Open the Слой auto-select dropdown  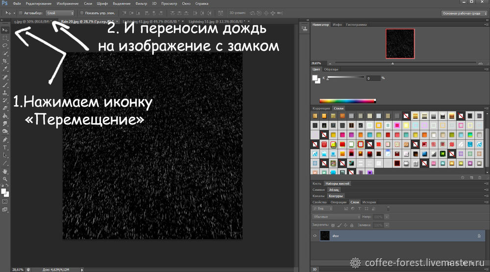pyautogui.click(x=60, y=13)
